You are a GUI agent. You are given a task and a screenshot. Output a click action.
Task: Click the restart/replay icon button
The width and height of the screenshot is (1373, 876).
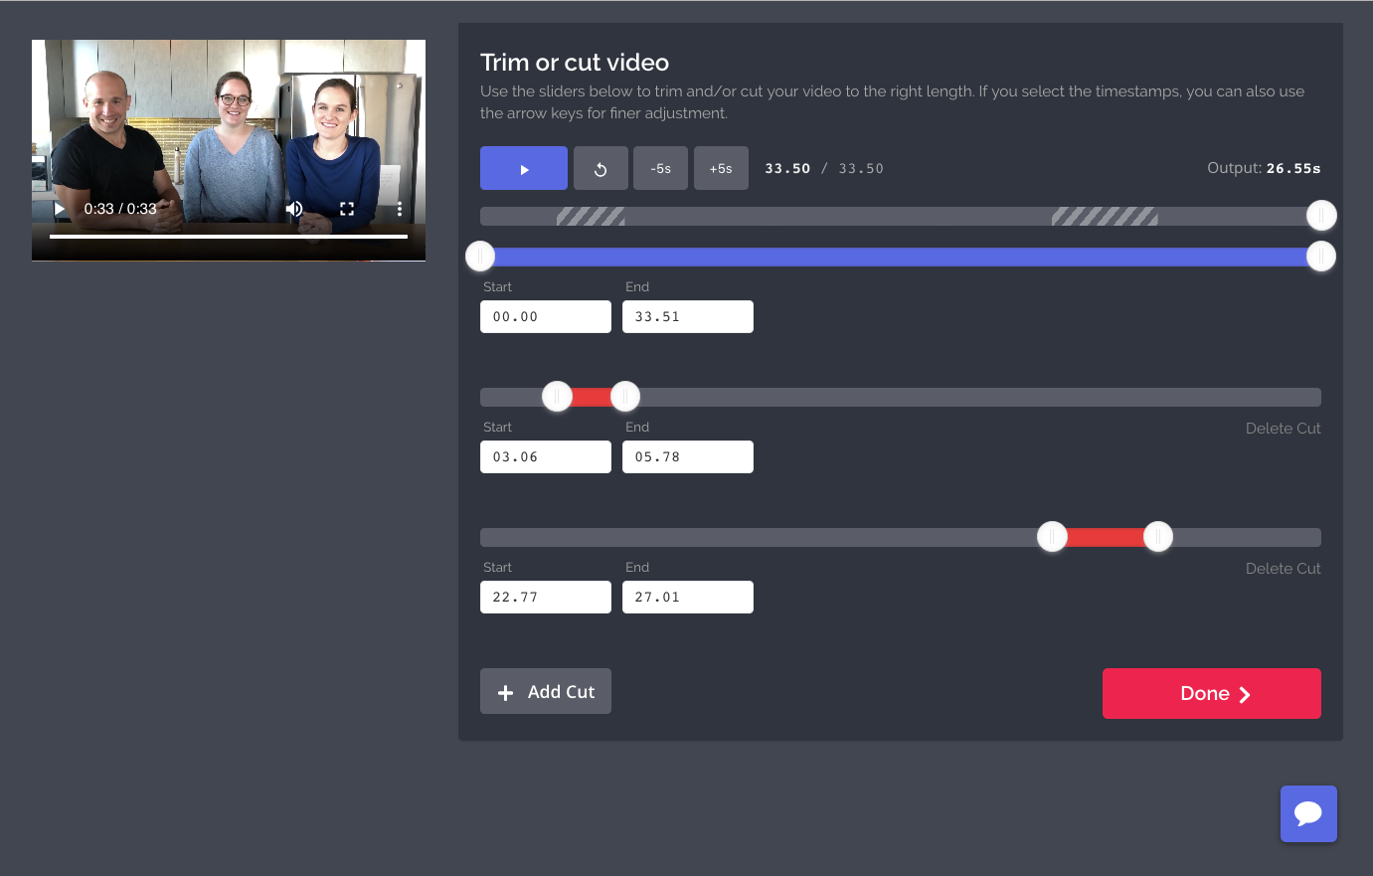[x=601, y=169]
